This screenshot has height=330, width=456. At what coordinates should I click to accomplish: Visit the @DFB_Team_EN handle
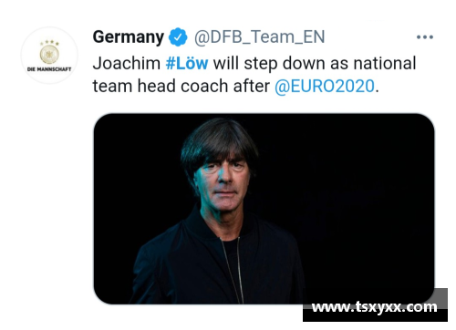coord(260,37)
